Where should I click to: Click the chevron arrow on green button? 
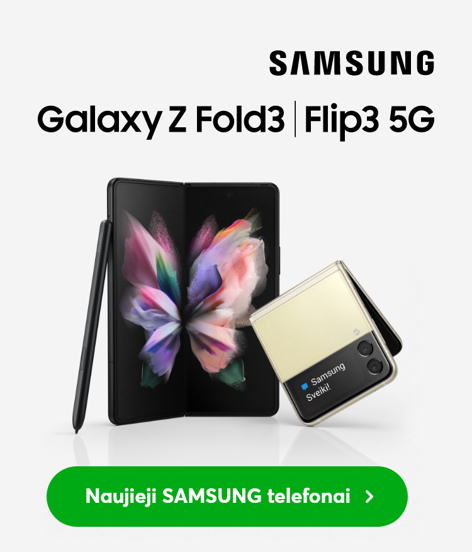[369, 497]
